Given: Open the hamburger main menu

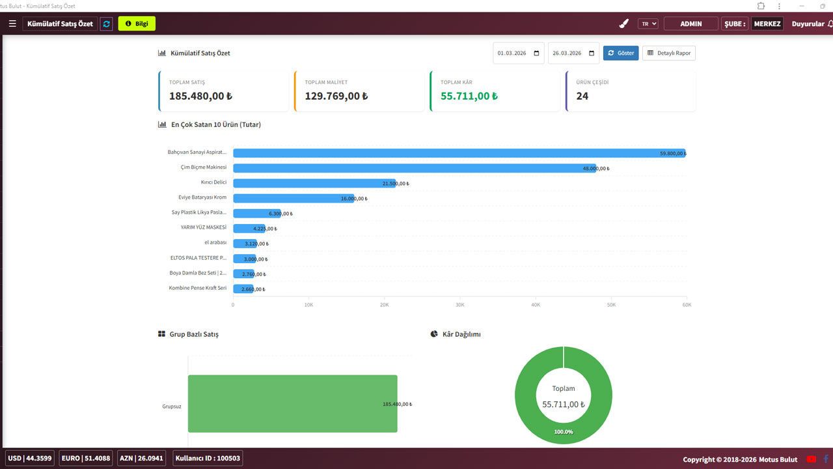Looking at the screenshot, I should [12, 23].
